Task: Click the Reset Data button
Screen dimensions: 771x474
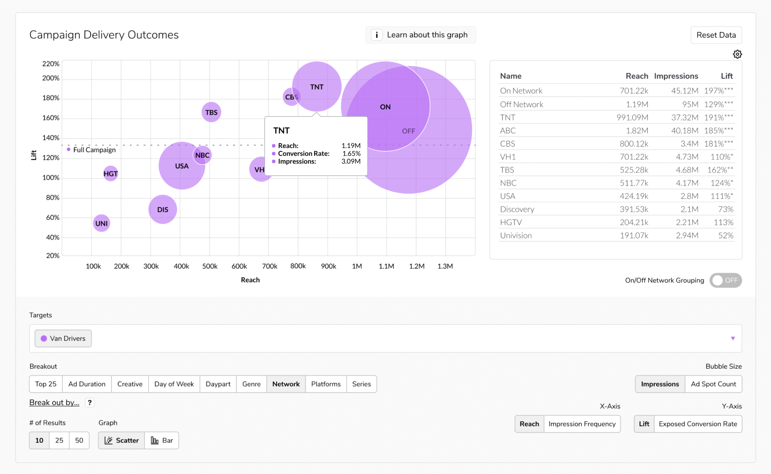Action: 716,35
